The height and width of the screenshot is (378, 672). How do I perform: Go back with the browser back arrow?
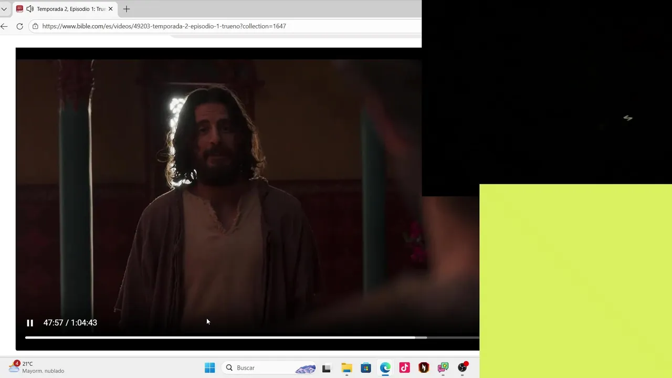tap(4, 26)
